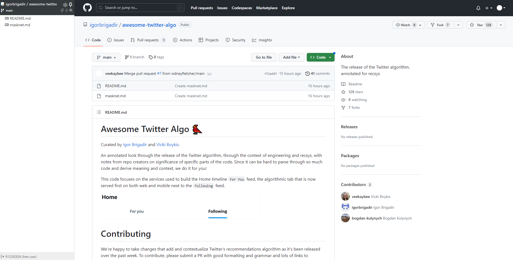Open the notifications bell
Screen dimensions: 513x260
pos(478,8)
